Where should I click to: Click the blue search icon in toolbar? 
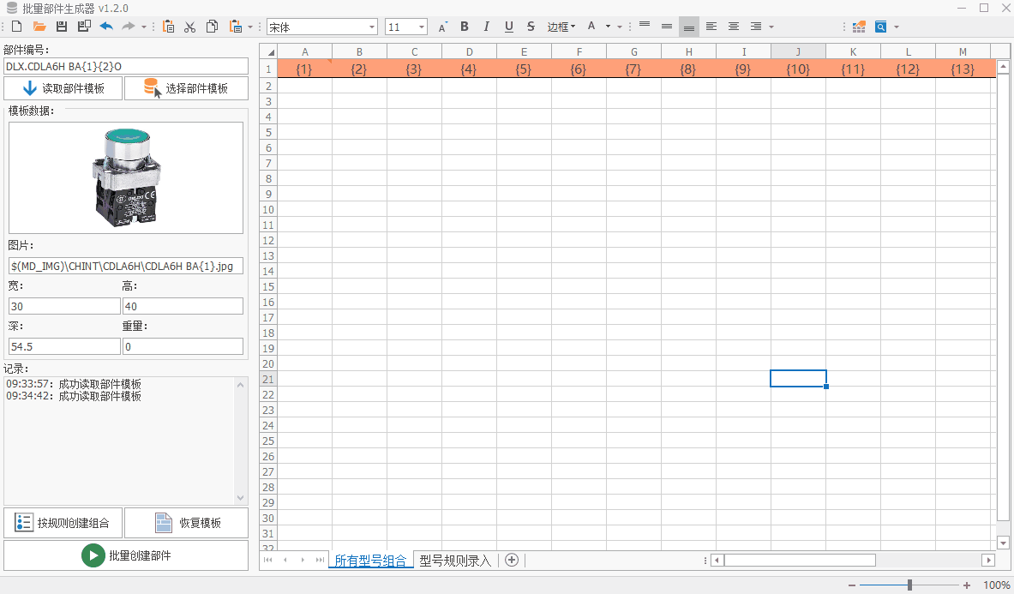(x=880, y=27)
